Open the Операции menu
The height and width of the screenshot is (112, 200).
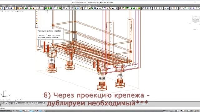coord(26,6)
